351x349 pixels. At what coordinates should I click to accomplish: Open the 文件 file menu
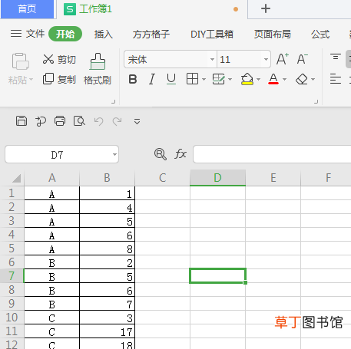[28, 34]
